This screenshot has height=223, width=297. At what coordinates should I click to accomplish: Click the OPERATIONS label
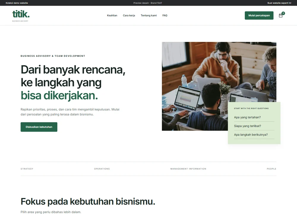point(102,169)
